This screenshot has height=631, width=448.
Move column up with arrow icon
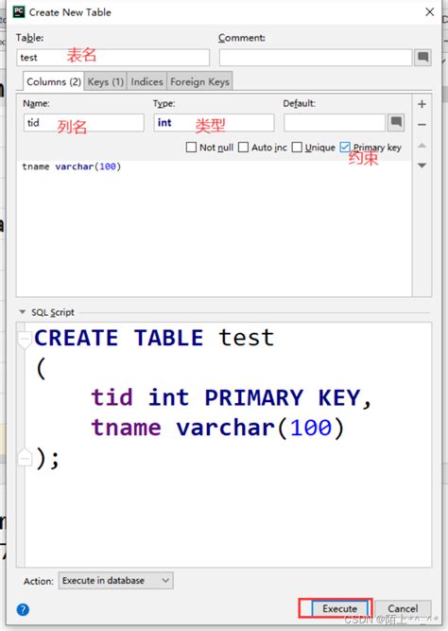(422, 146)
